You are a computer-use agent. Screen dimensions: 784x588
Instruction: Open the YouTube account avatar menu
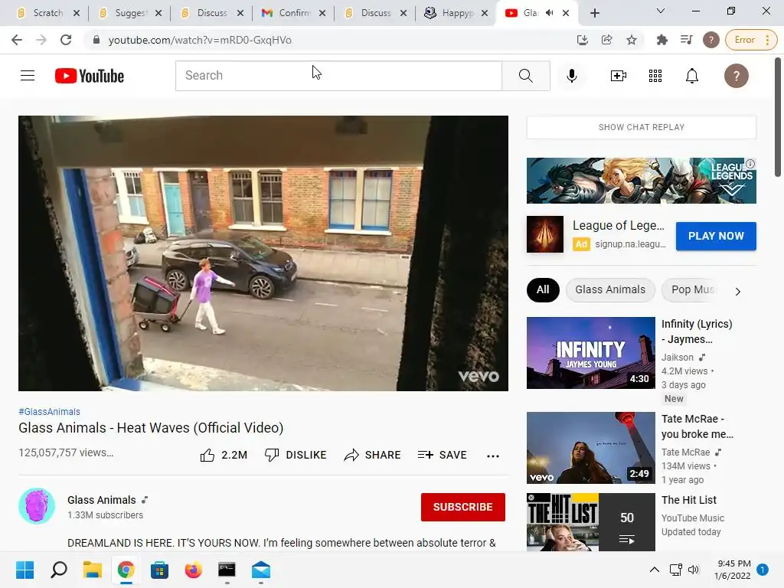[736, 76]
